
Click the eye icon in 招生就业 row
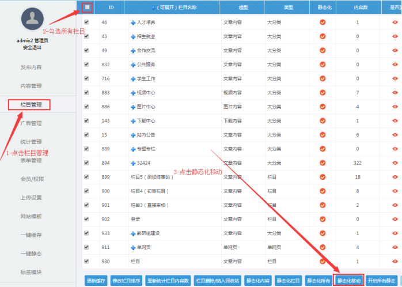click(395, 36)
